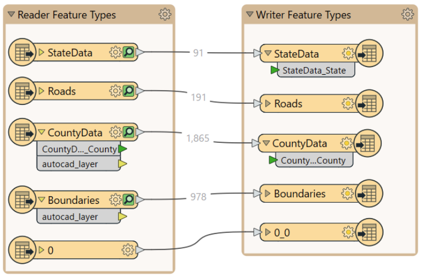Collapse the Reader Feature Types bookmark
The height and width of the screenshot is (278, 422).
[x=11, y=14]
